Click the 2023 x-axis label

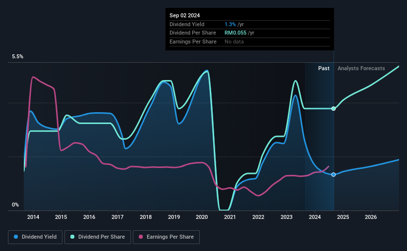pyautogui.click(x=287, y=217)
